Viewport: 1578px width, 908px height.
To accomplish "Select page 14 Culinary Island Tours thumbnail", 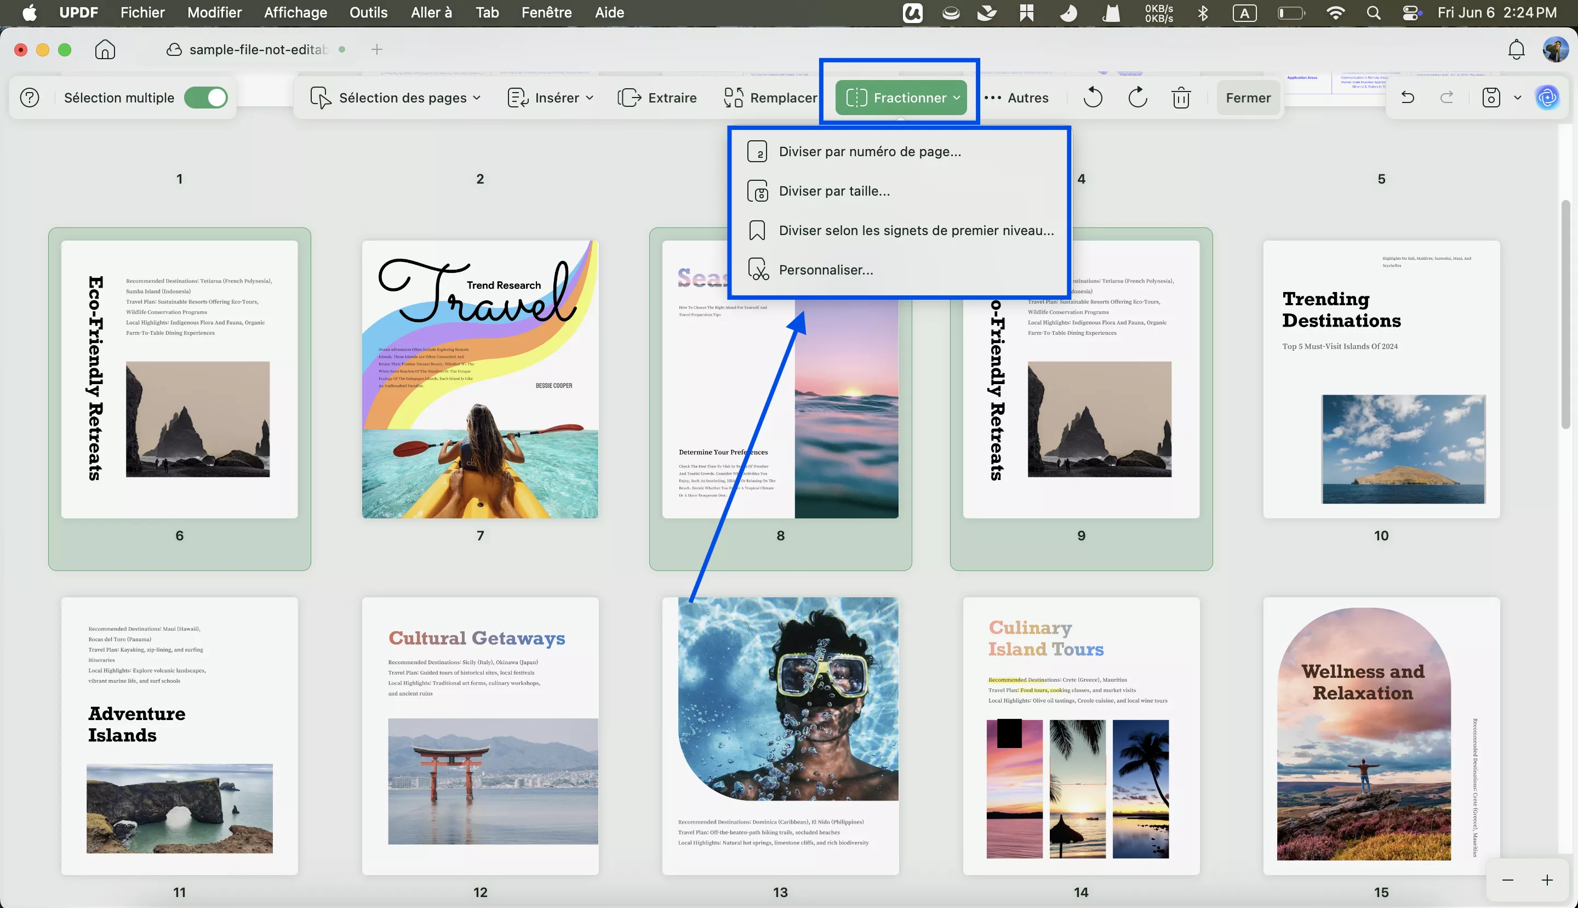I will [x=1081, y=736].
